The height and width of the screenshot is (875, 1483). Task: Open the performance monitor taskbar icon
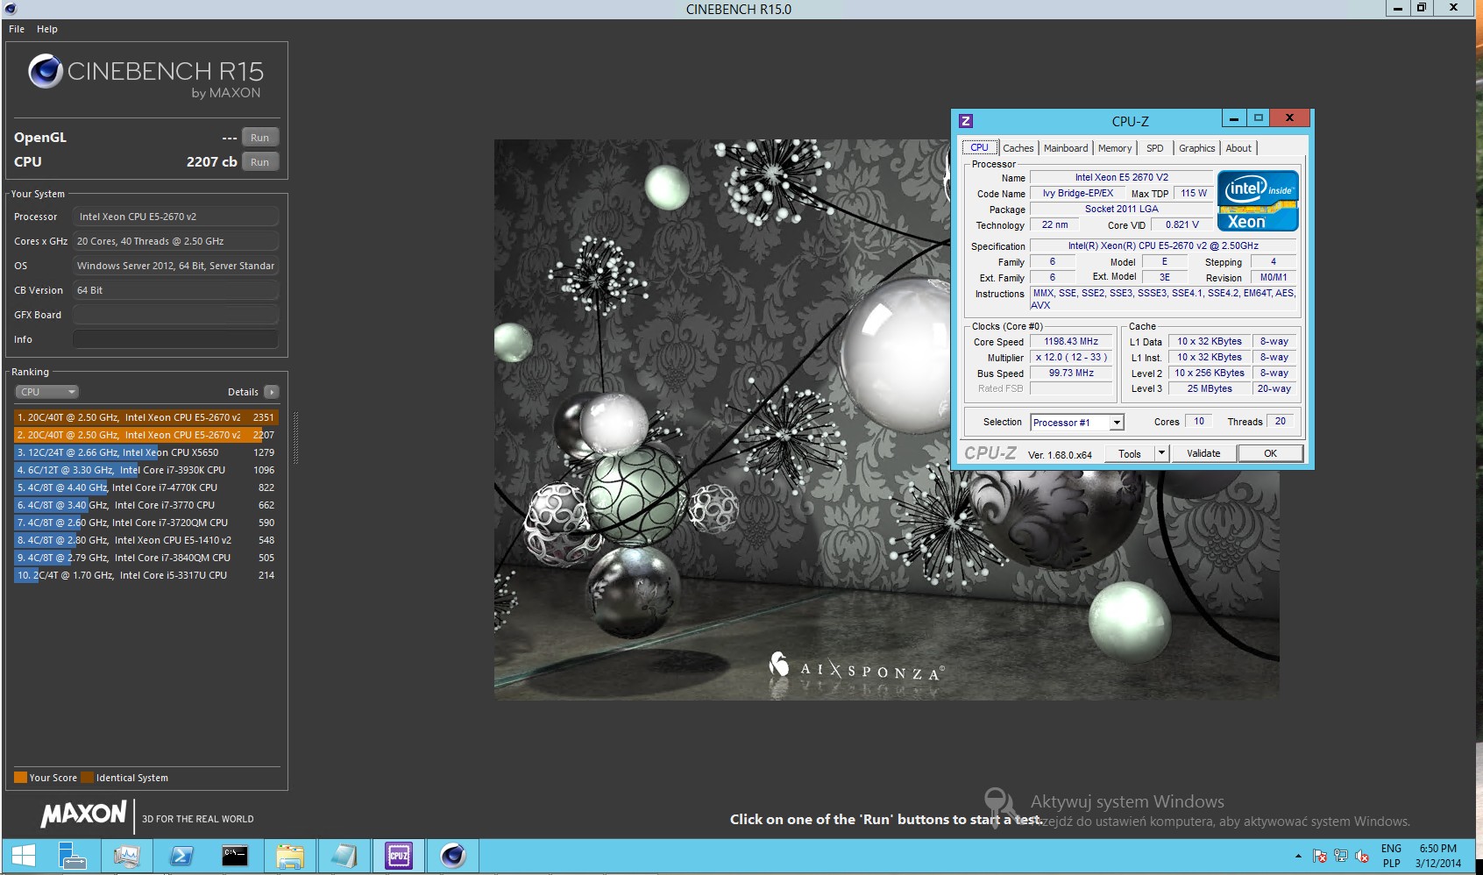(126, 856)
